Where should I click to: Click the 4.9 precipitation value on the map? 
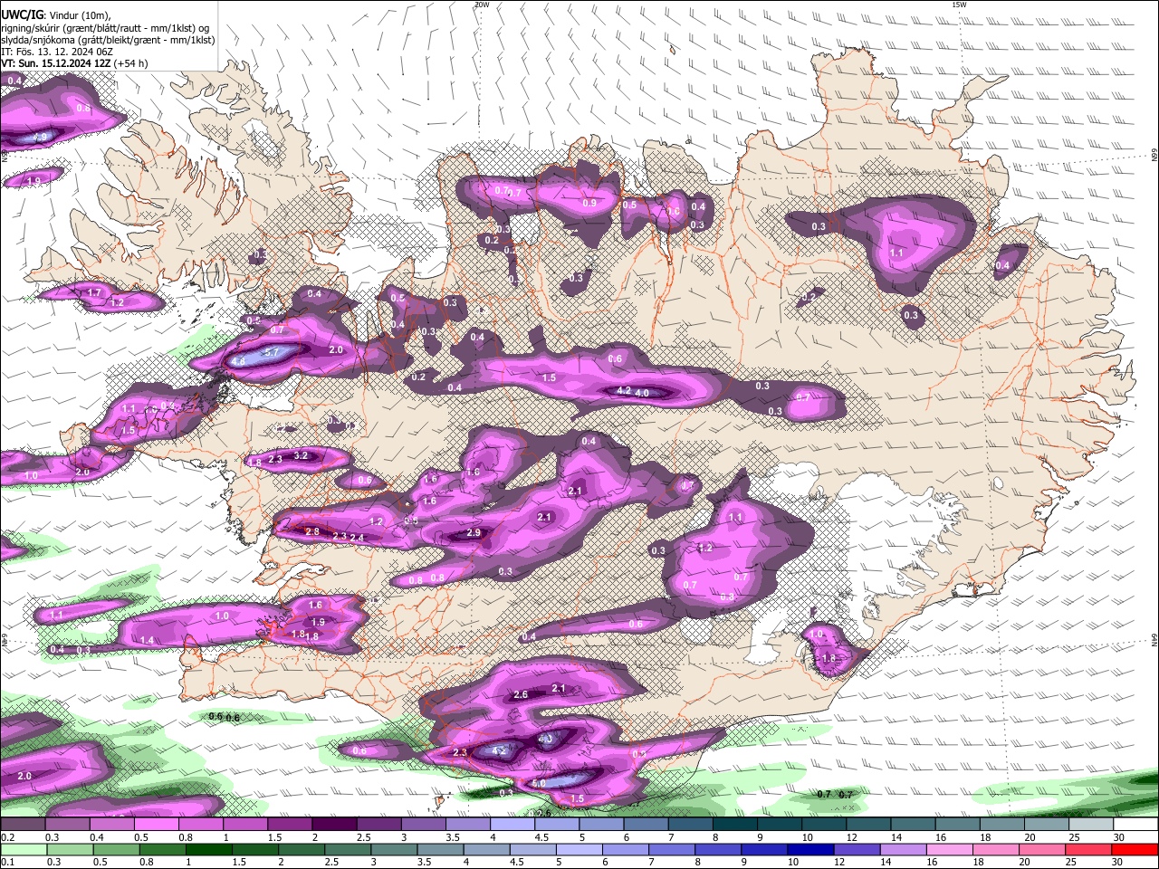(x=39, y=137)
